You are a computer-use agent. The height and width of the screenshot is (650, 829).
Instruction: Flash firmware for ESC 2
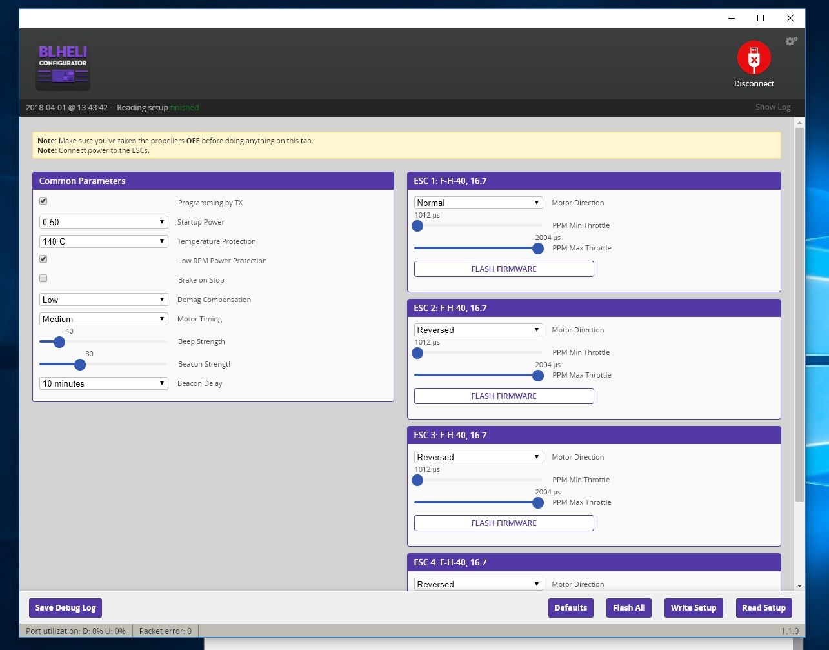tap(504, 396)
